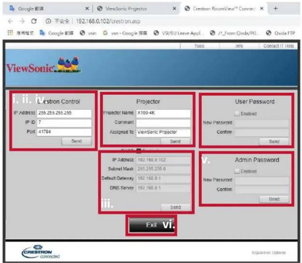Click network IP Address field 192.168.0.102
The width and height of the screenshot is (302, 263).
[163, 160]
